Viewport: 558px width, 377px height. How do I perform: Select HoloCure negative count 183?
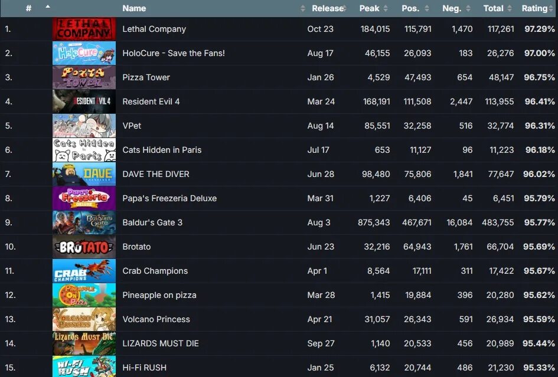(465, 53)
